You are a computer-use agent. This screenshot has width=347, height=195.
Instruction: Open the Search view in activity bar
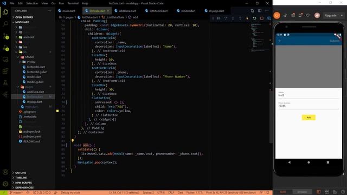(x=5, y=24)
